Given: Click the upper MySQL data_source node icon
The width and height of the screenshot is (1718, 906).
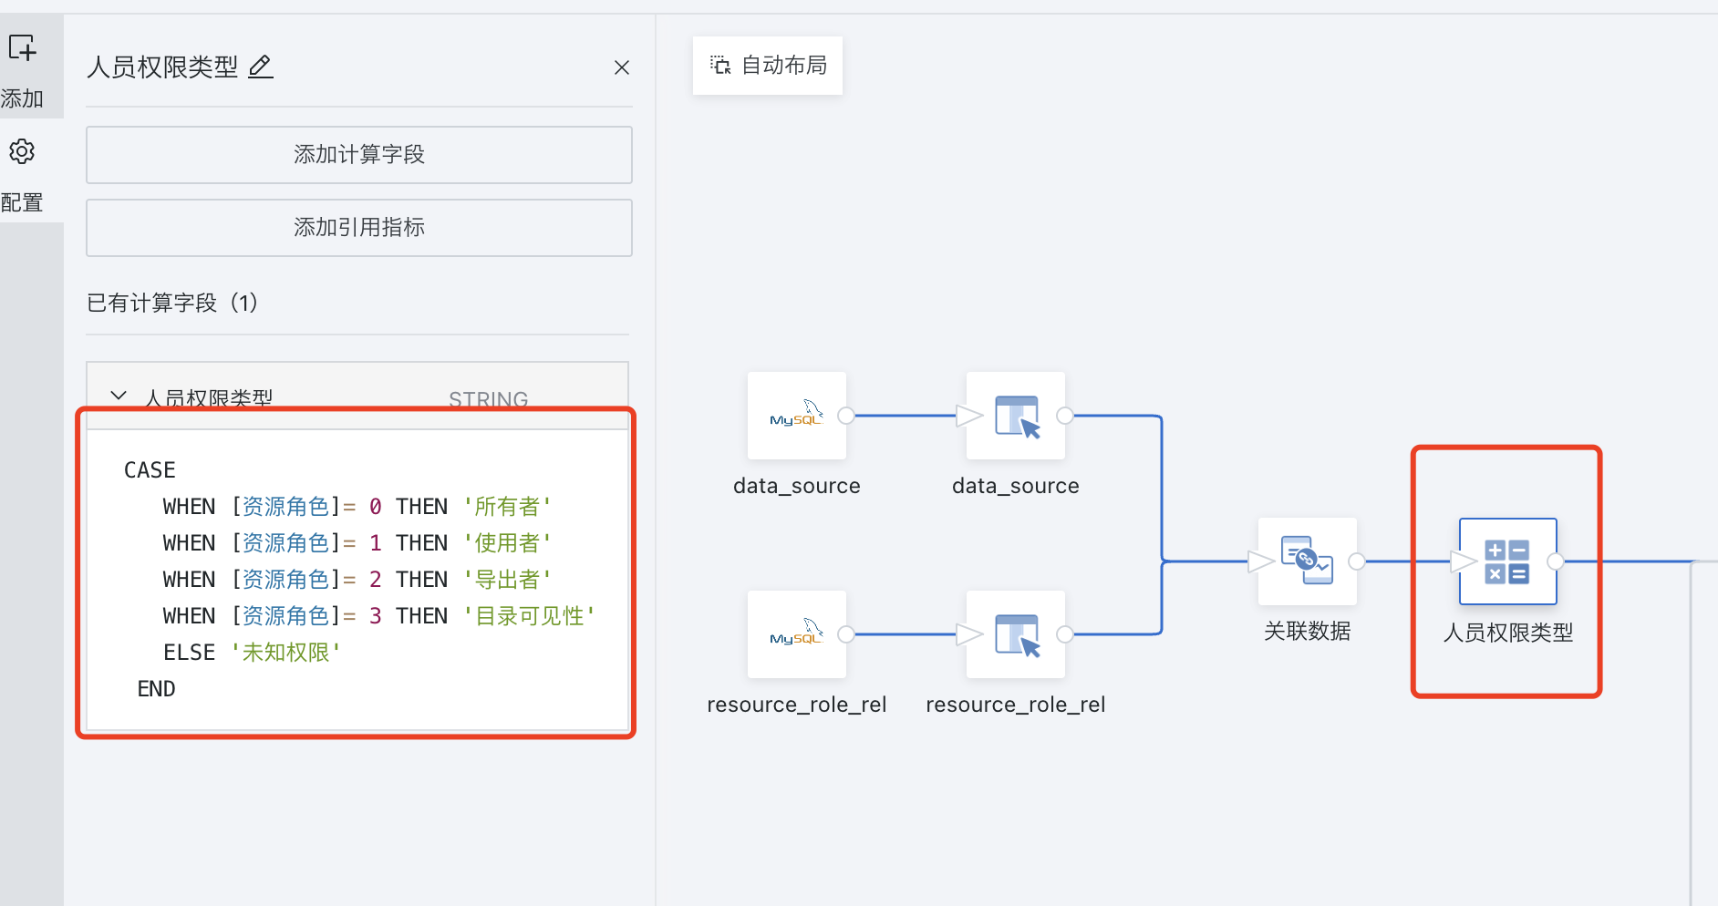Looking at the screenshot, I should click(796, 416).
